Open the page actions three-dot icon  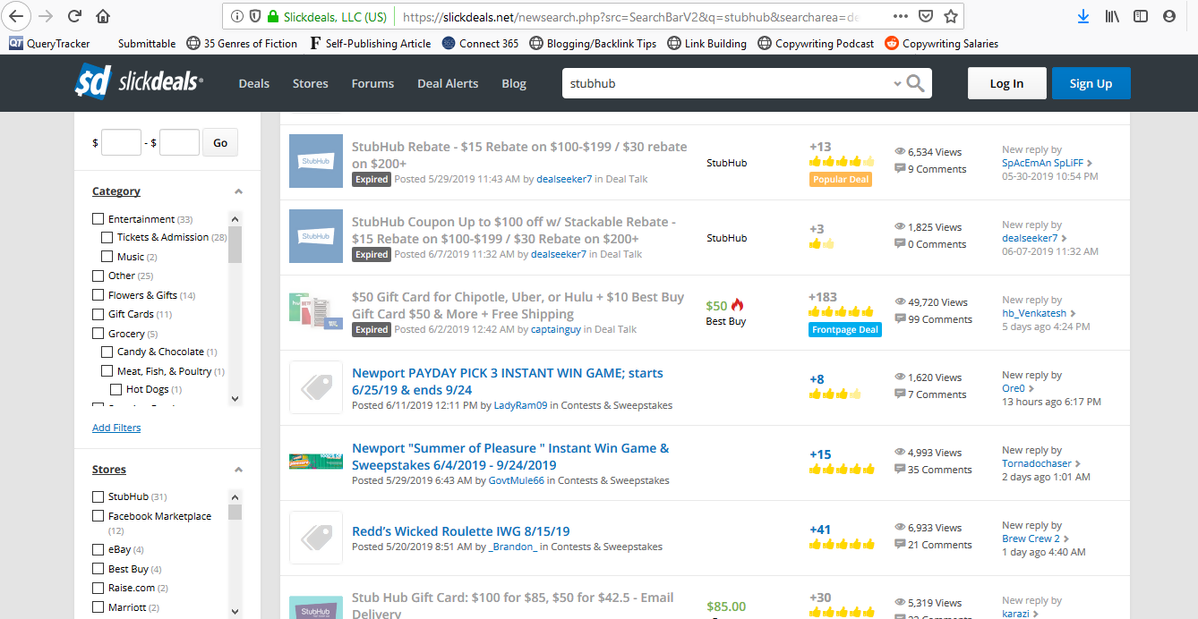pyautogui.click(x=901, y=16)
